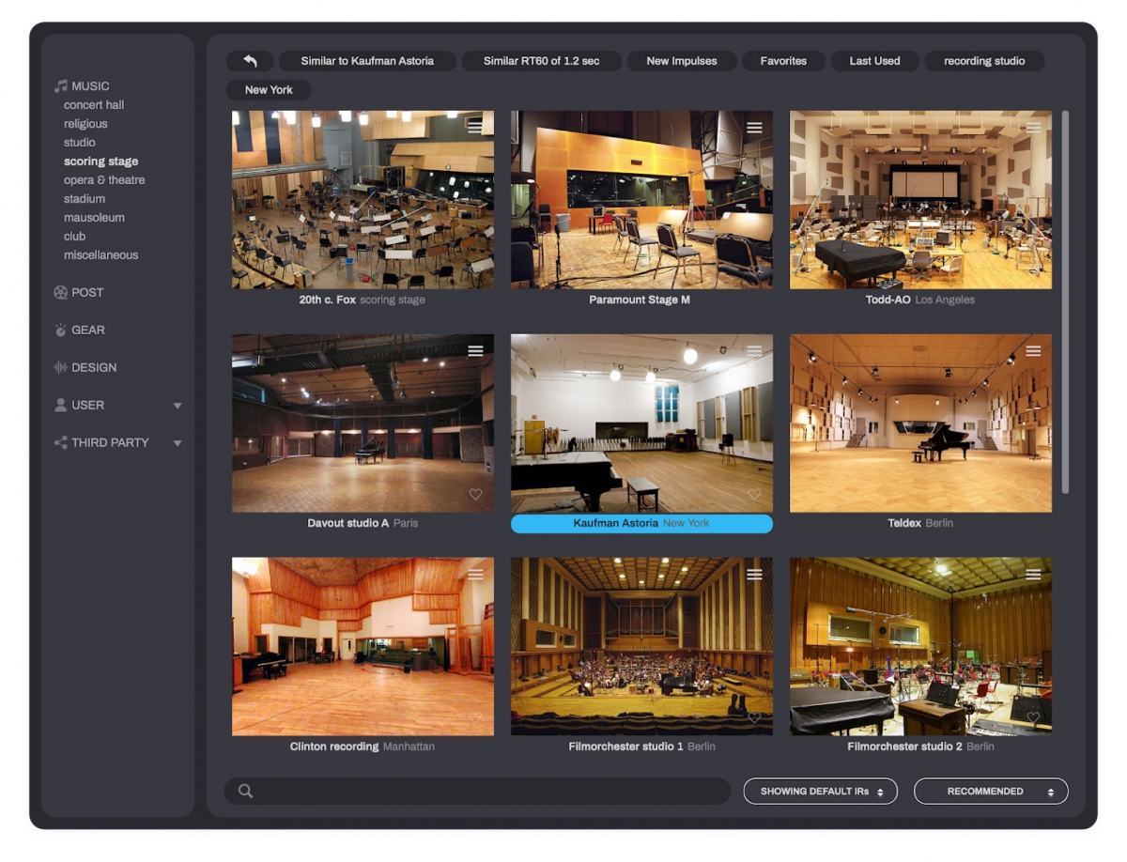Toggle the heart on Filmorchester studio 2
1127x862 pixels.
(1033, 718)
